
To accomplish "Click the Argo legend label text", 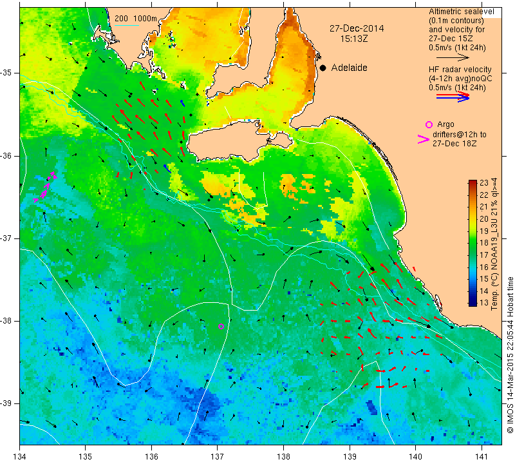I will pyautogui.click(x=445, y=124).
